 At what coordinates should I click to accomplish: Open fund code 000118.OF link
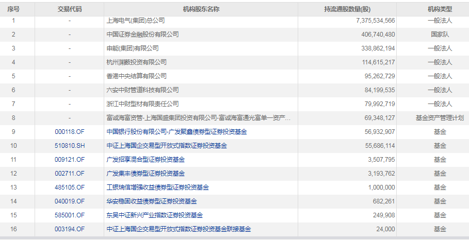click(x=70, y=132)
